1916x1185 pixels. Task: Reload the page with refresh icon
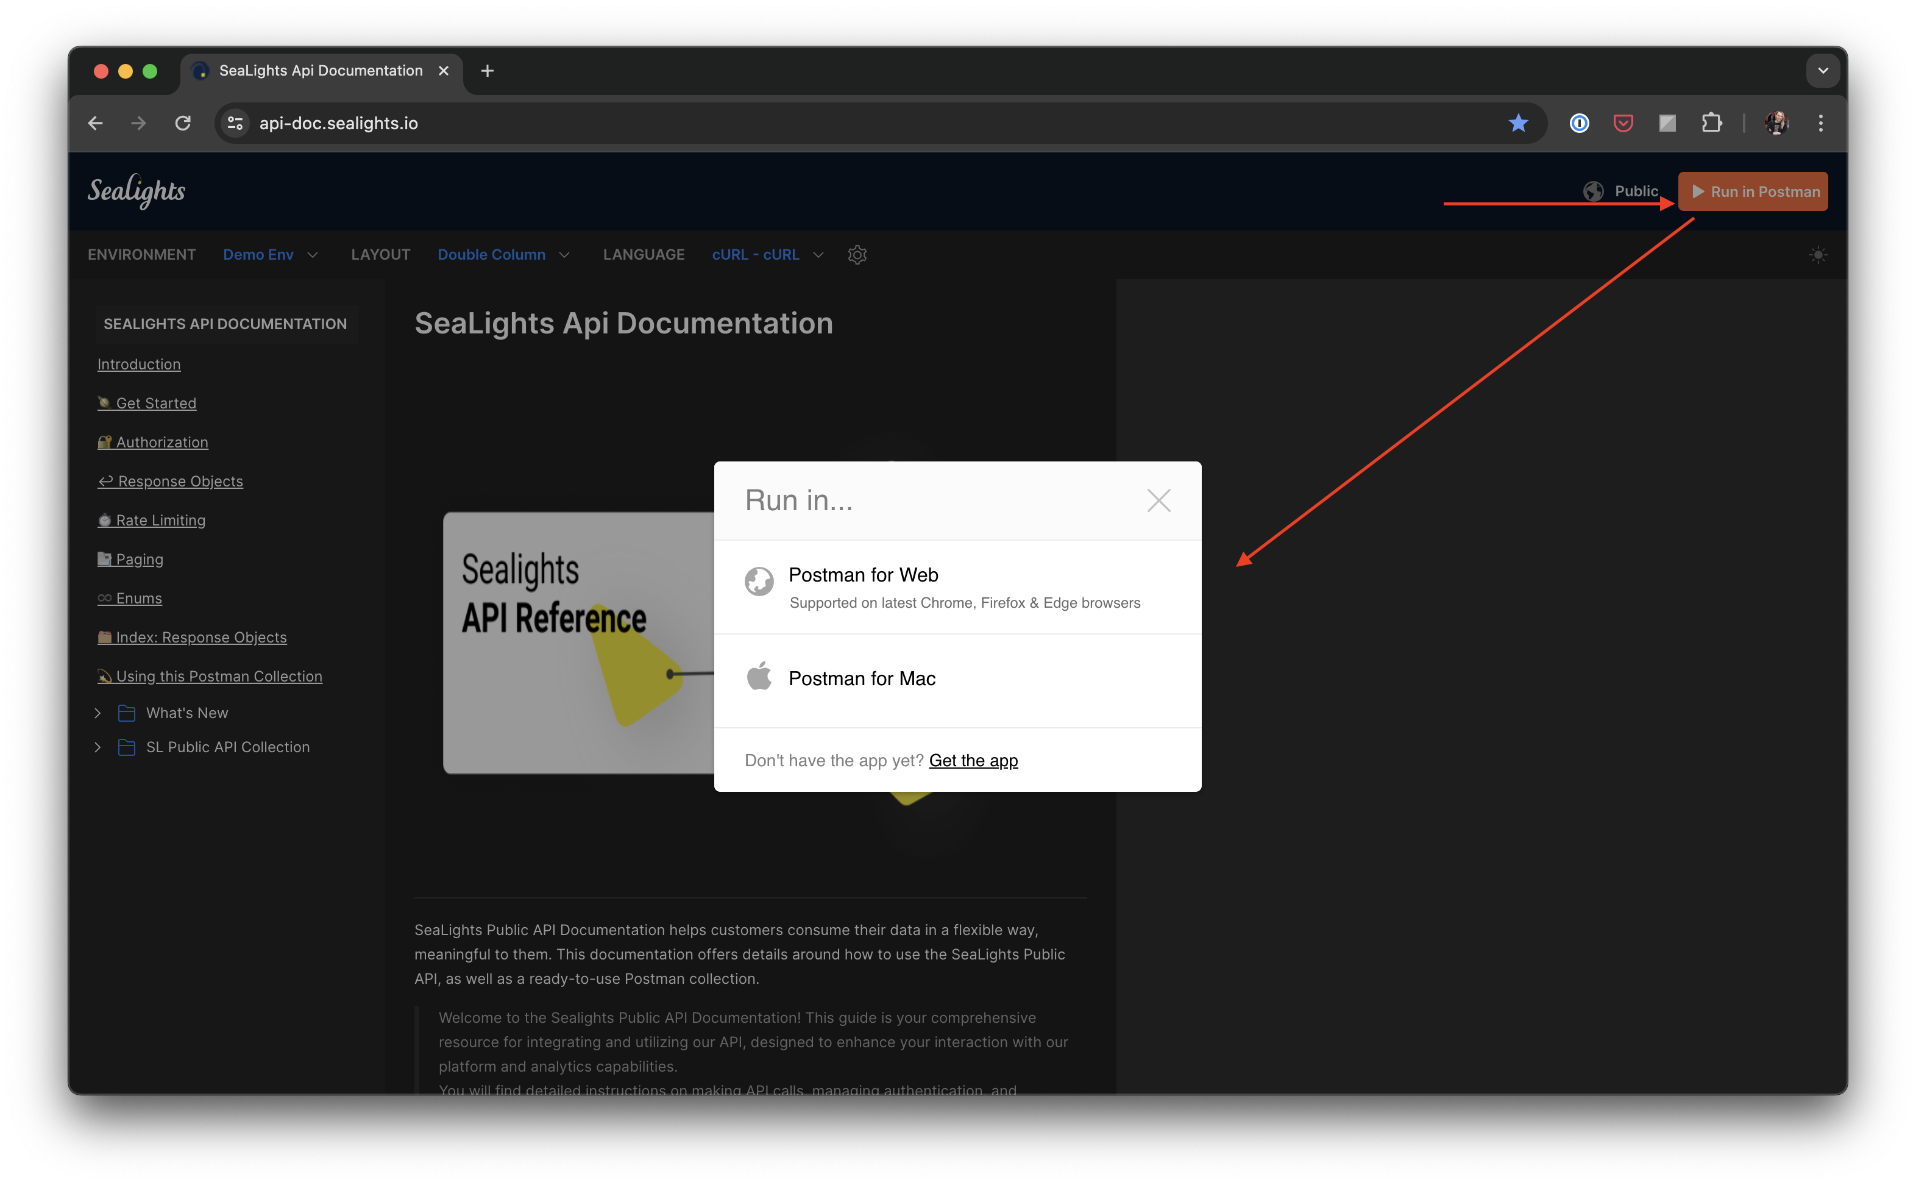(182, 123)
